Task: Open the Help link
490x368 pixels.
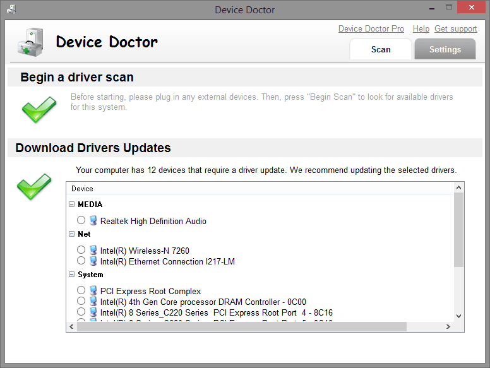Action: point(421,29)
